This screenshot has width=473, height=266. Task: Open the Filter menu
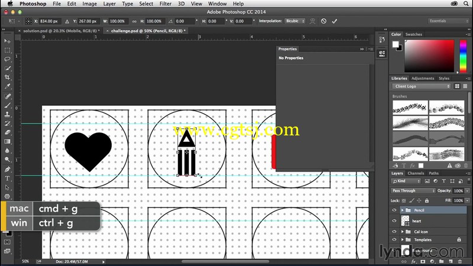(x=166, y=4)
